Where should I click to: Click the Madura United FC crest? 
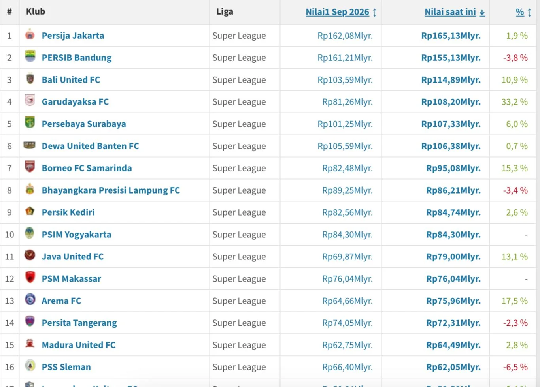click(30, 344)
